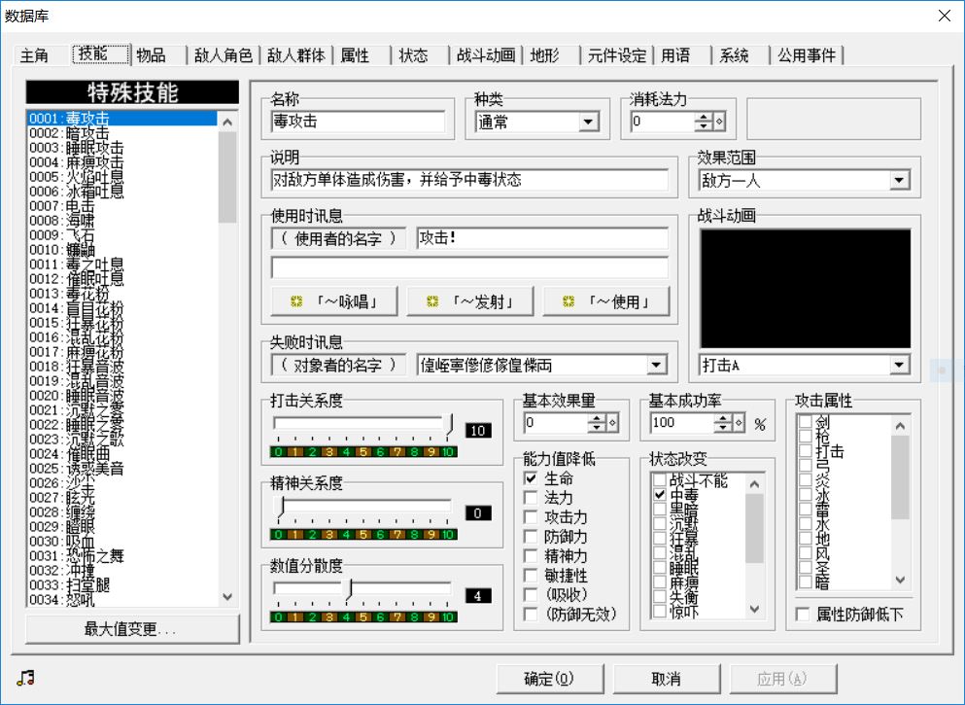Click the music note icon at bottom-left
The height and width of the screenshot is (705, 965).
pos(25,678)
